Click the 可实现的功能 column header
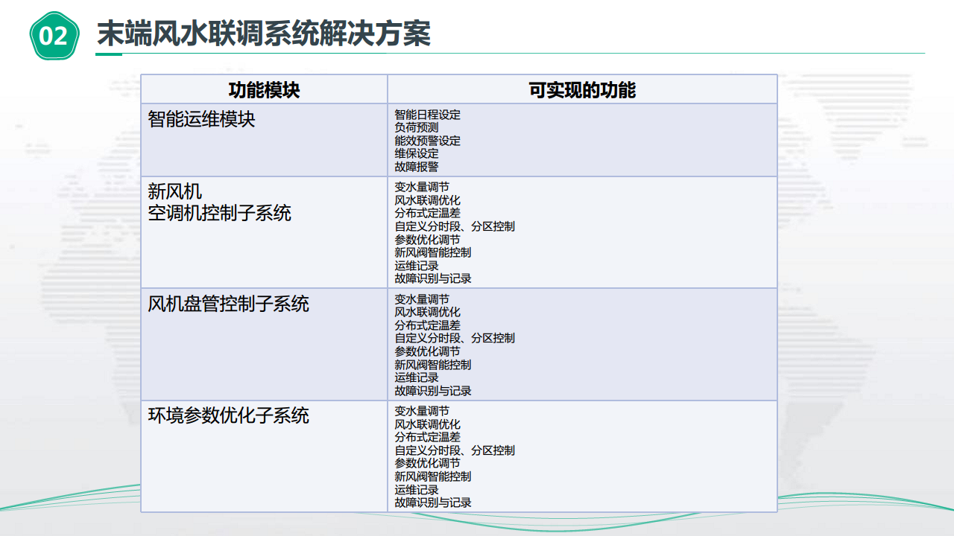This screenshot has width=954, height=536. tap(582, 90)
